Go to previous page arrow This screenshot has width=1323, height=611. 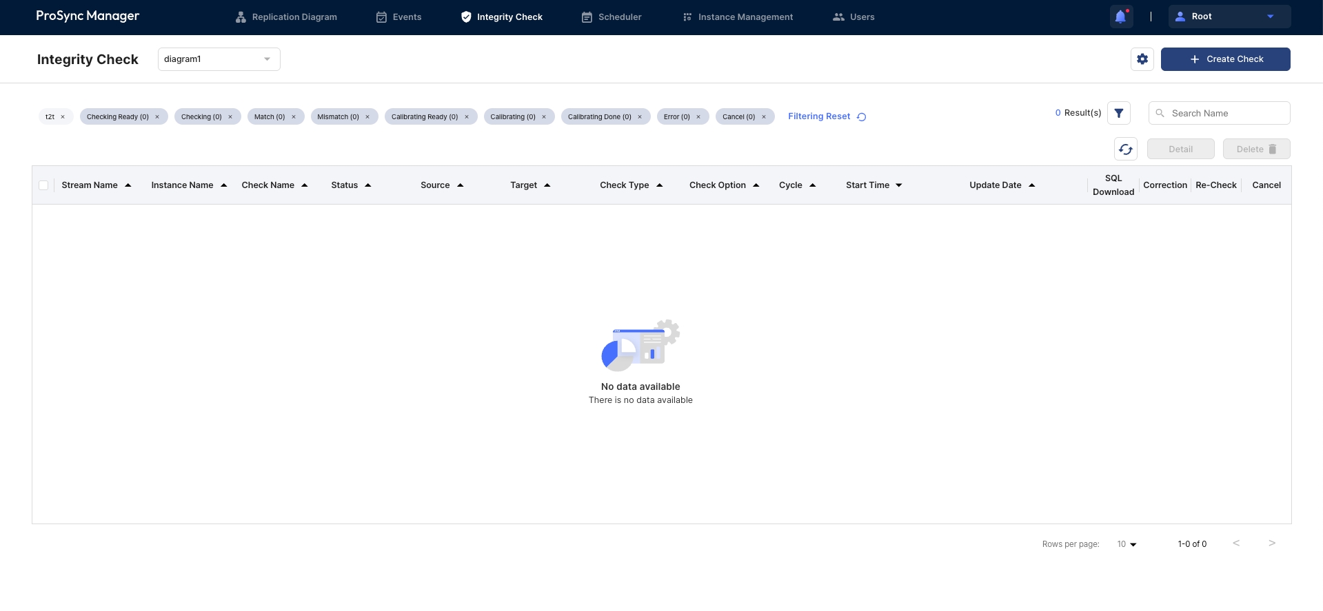coord(1236,543)
